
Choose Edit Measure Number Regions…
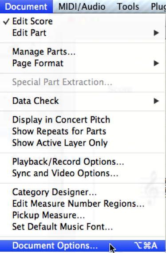(x=83, y=203)
